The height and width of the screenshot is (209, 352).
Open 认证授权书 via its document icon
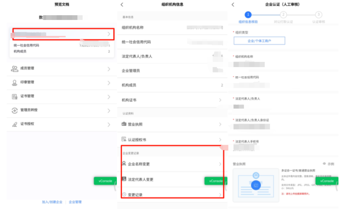124,139
